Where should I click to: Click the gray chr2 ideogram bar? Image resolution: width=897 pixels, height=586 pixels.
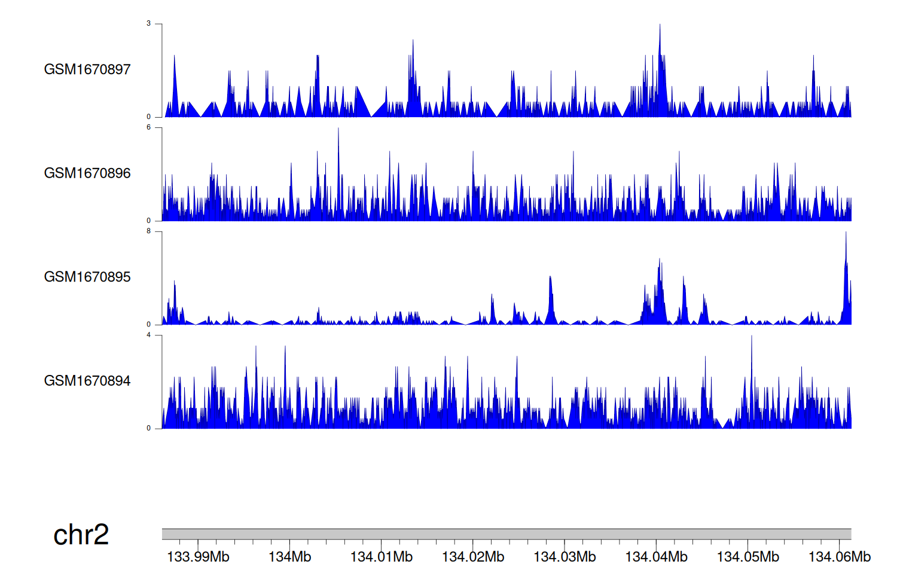(x=506, y=534)
